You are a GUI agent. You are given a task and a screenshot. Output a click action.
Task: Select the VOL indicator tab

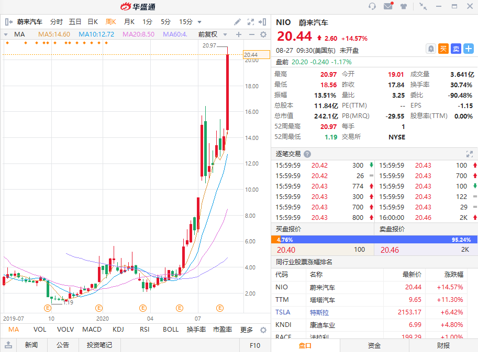[x=40, y=330]
